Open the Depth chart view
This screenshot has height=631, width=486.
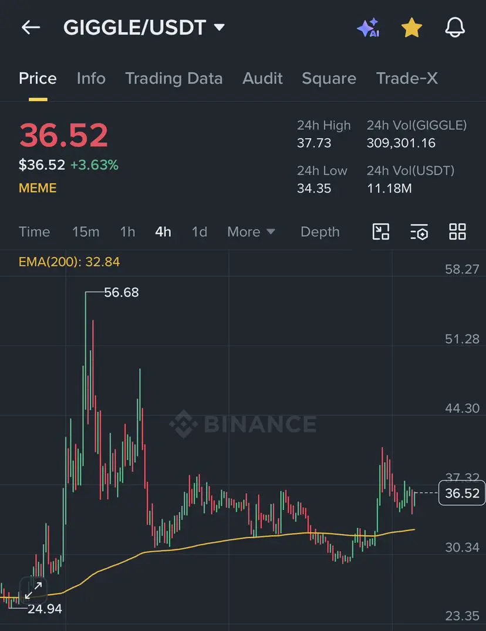tap(320, 232)
